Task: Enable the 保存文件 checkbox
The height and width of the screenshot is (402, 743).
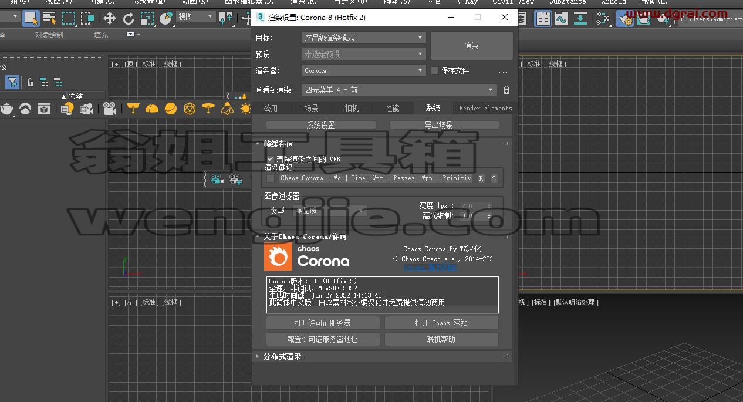Action: 435,70
